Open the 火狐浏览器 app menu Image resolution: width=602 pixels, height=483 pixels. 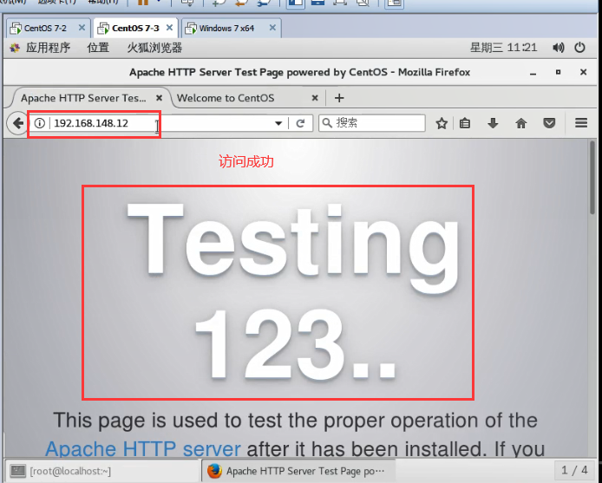[154, 48]
